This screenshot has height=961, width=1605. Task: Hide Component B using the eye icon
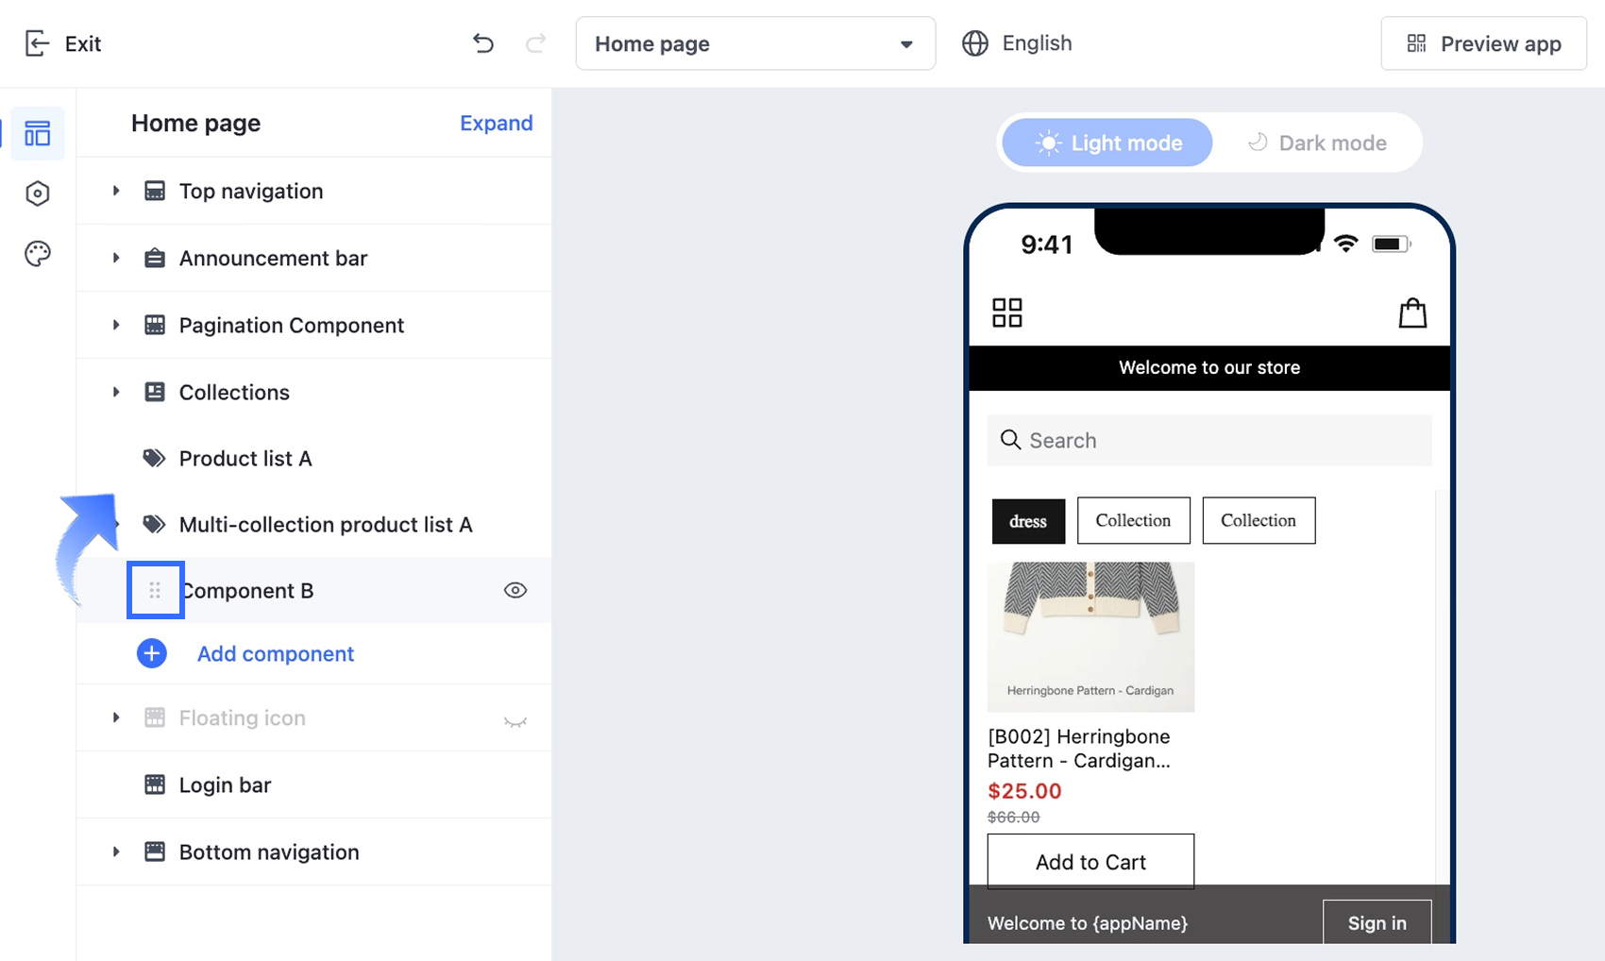[515, 590]
